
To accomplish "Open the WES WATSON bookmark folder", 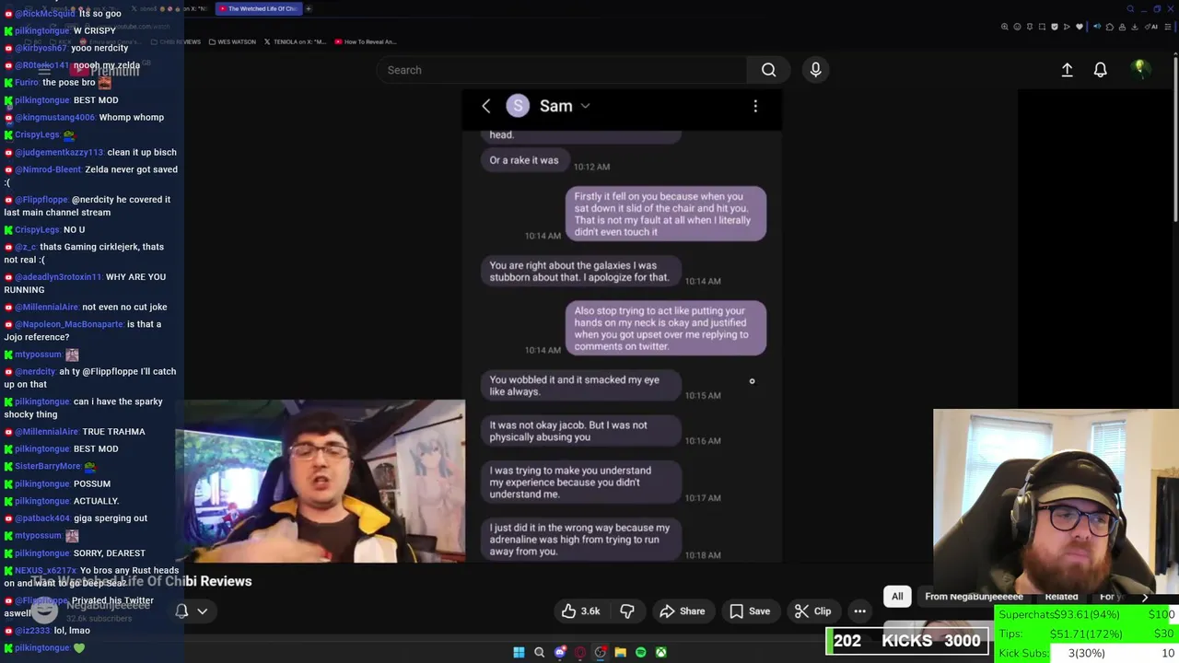I will coord(232,41).
